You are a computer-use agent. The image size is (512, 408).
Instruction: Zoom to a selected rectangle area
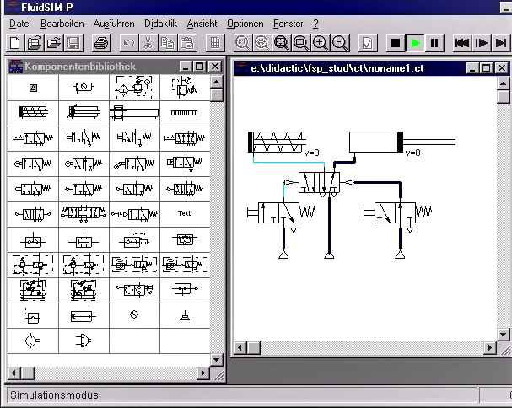pyautogui.click(x=301, y=43)
